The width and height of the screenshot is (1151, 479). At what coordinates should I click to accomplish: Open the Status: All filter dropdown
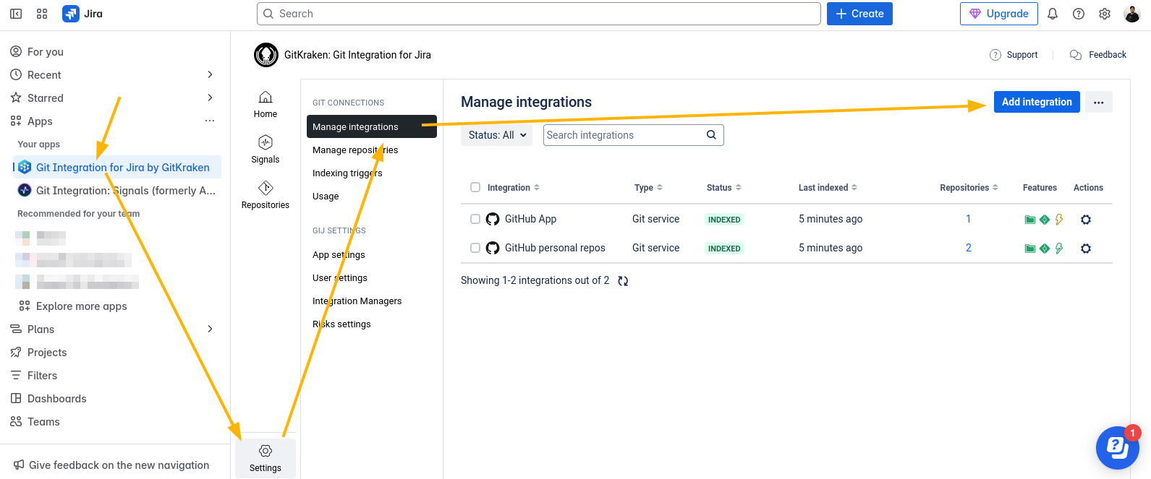point(496,135)
